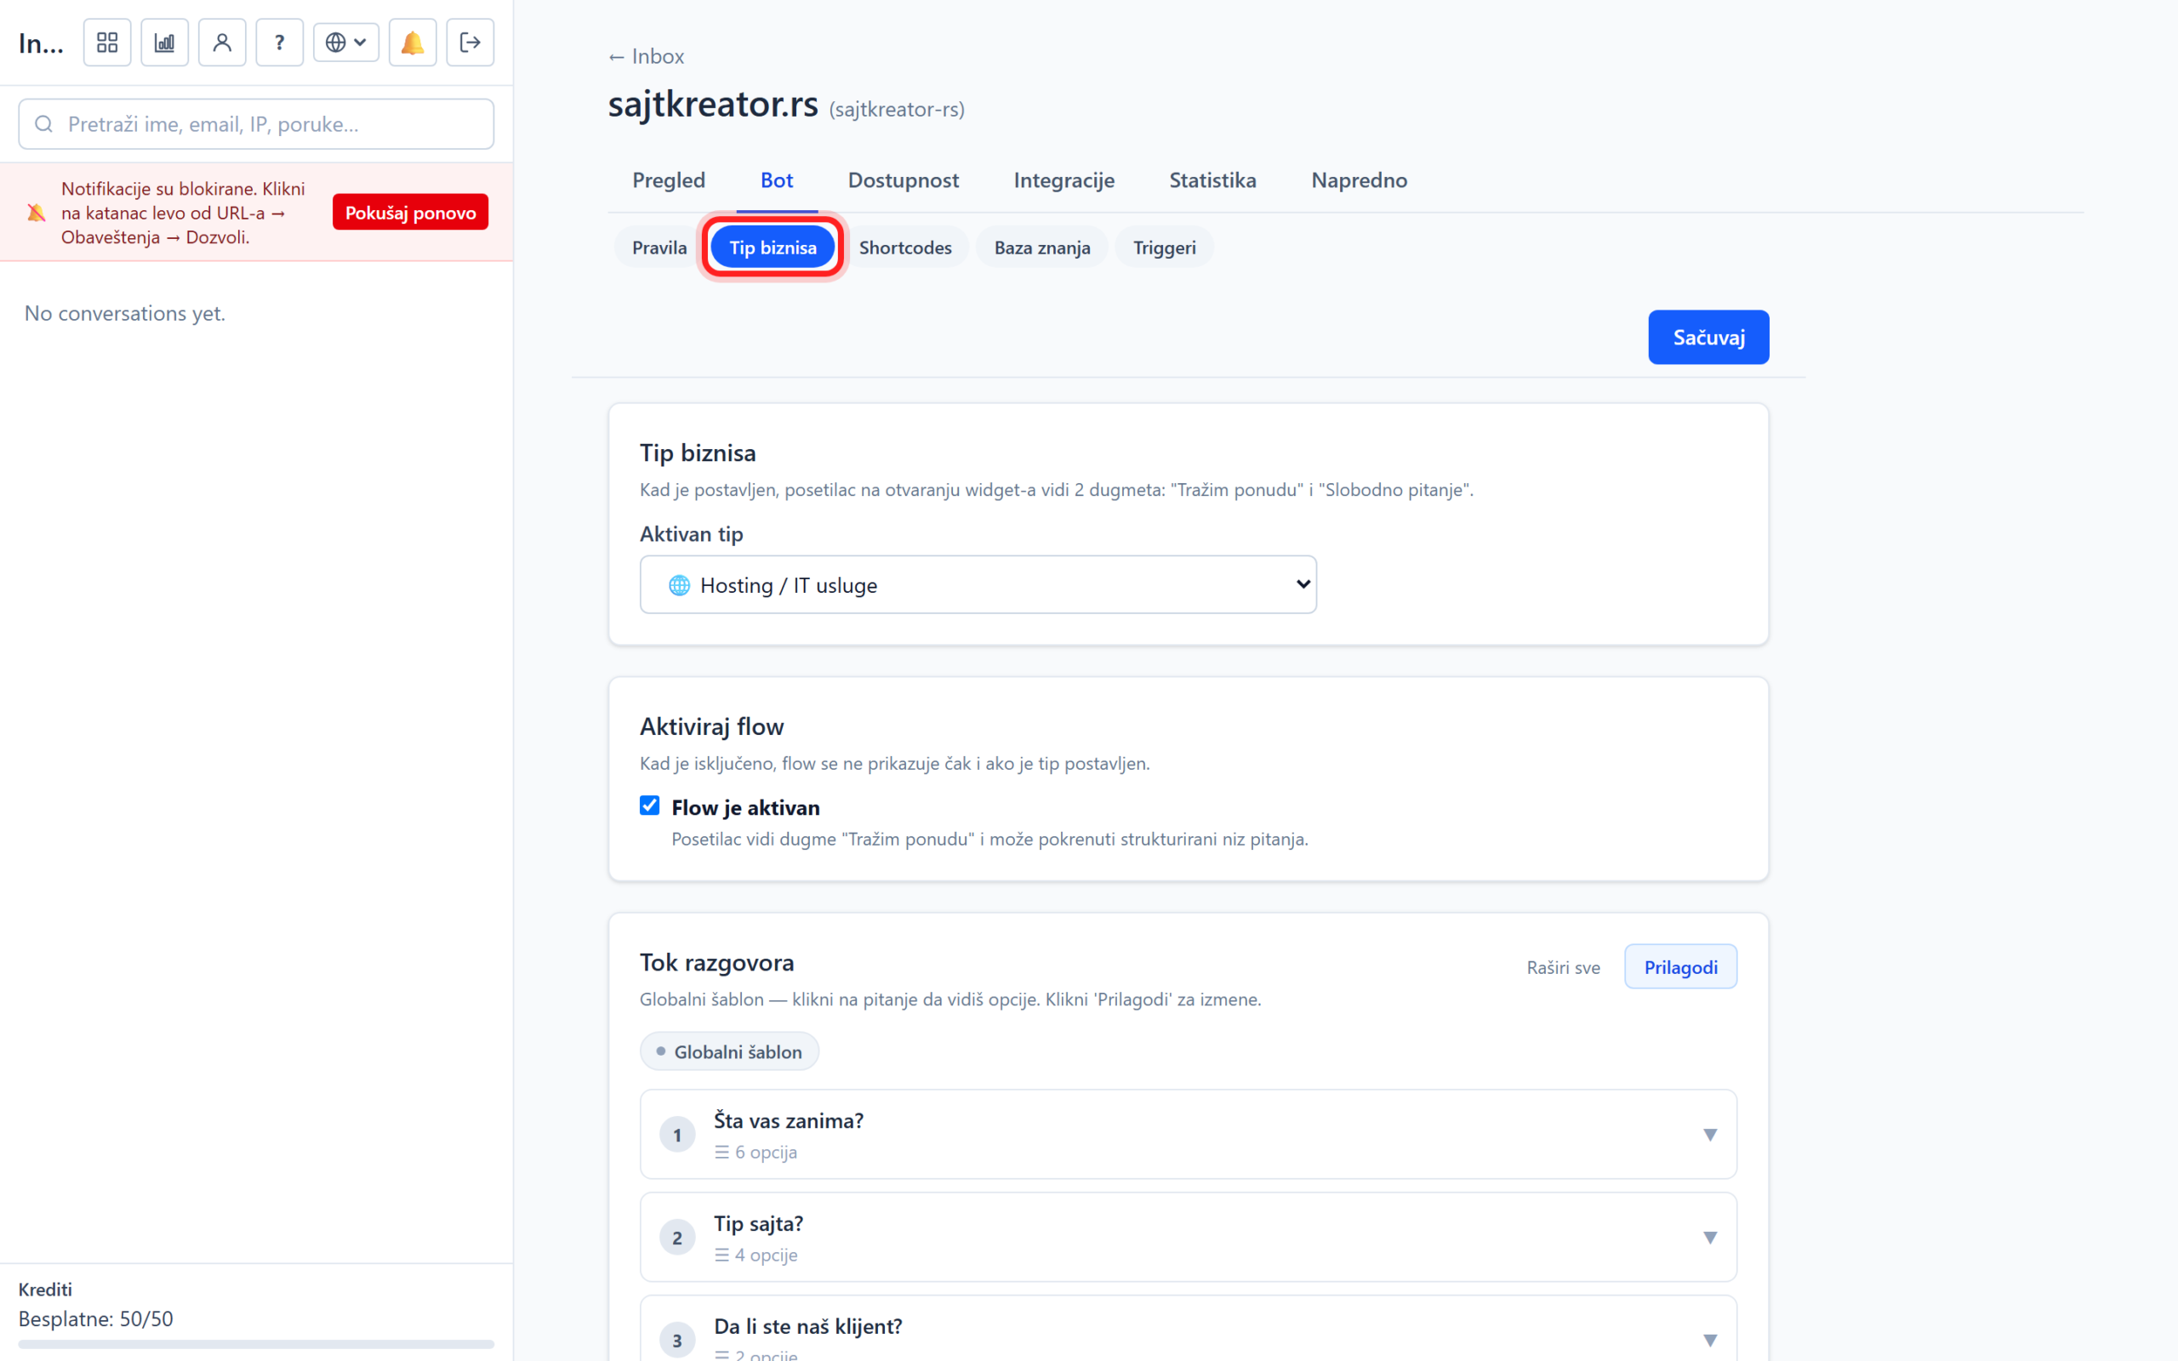The height and width of the screenshot is (1361, 2178).
Task: Open the help question mark icon
Action: [x=280, y=43]
